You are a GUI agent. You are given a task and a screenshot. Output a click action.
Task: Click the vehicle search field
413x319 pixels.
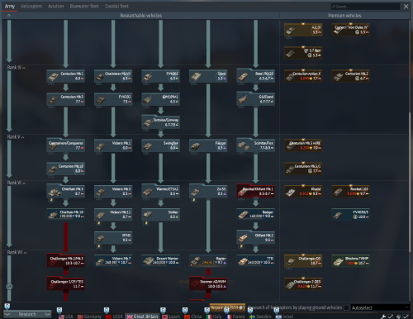pyautogui.click(x=365, y=7)
